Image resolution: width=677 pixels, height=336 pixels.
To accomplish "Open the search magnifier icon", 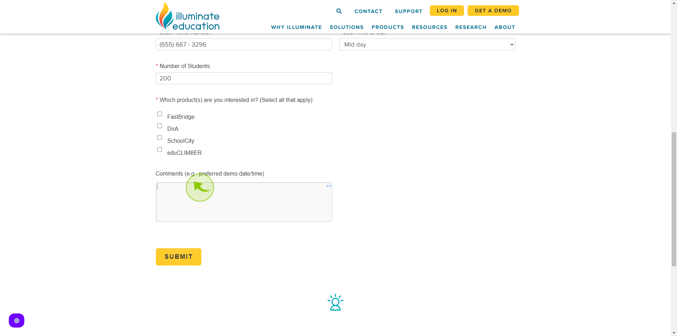I will point(339,11).
